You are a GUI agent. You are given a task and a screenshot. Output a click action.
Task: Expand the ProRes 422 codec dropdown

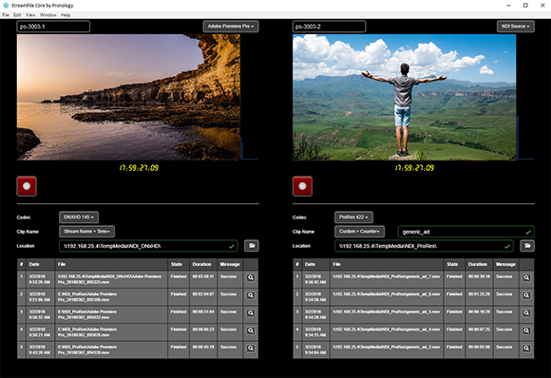pyautogui.click(x=353, y=217)
